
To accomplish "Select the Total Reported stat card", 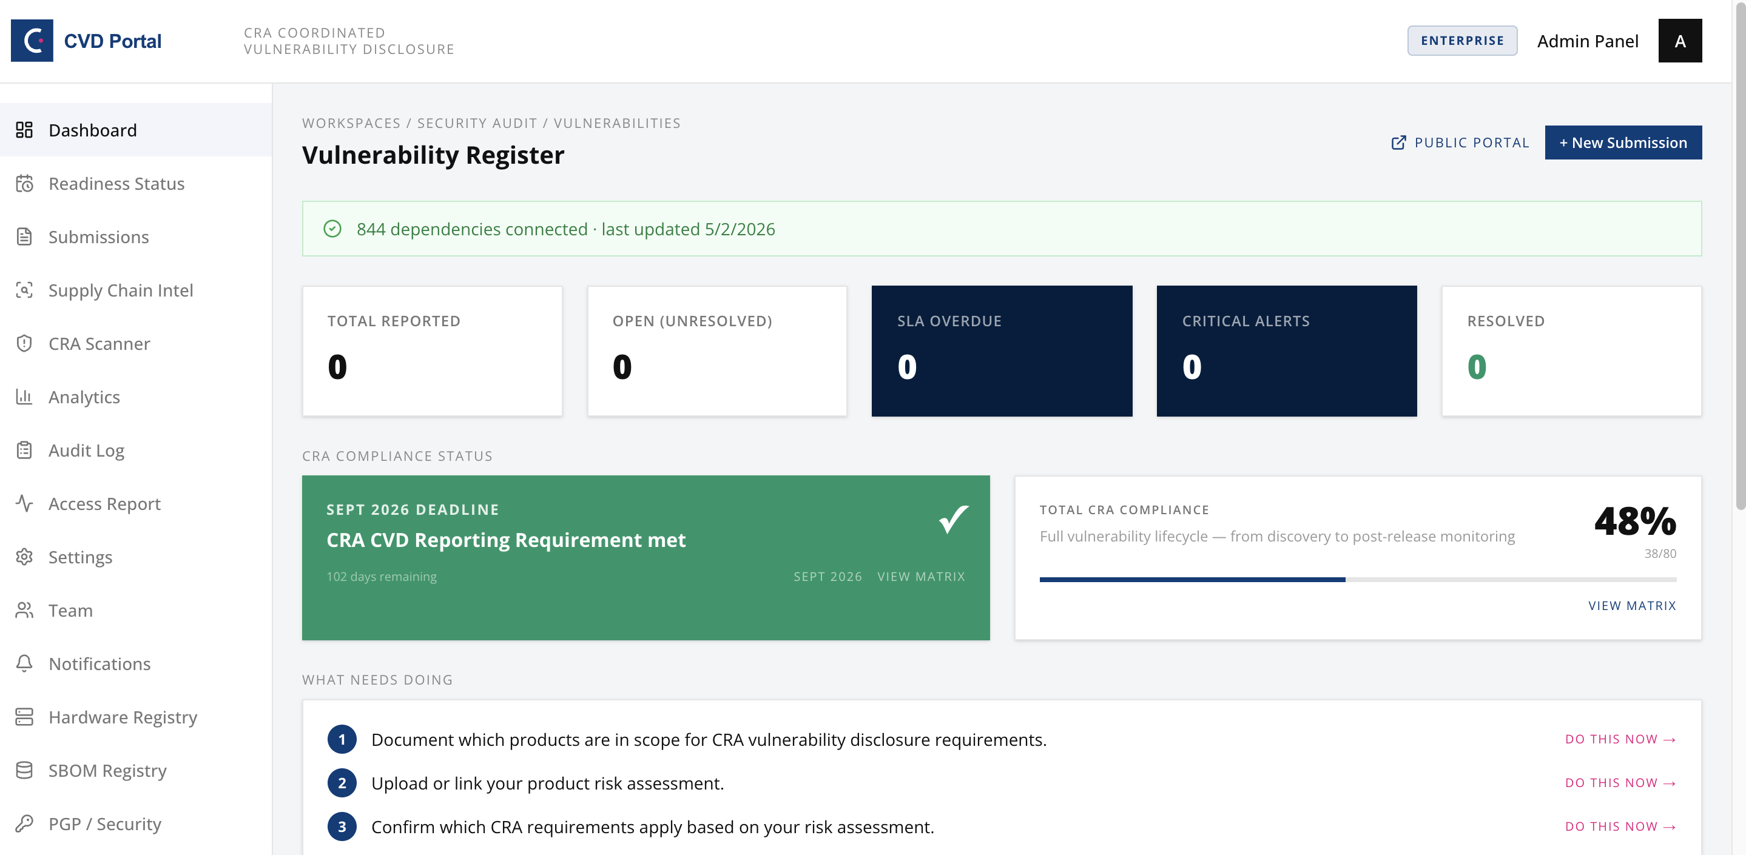I will [x=432, y=351].
